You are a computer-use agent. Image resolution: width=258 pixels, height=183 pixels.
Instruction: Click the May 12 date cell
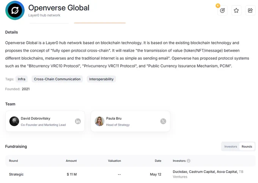tap(156, 174)
